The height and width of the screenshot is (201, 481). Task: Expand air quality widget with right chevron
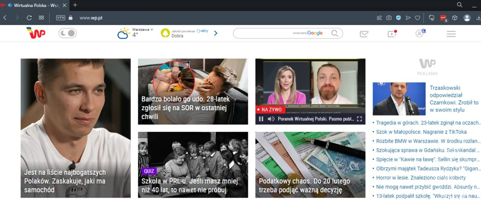216,33
